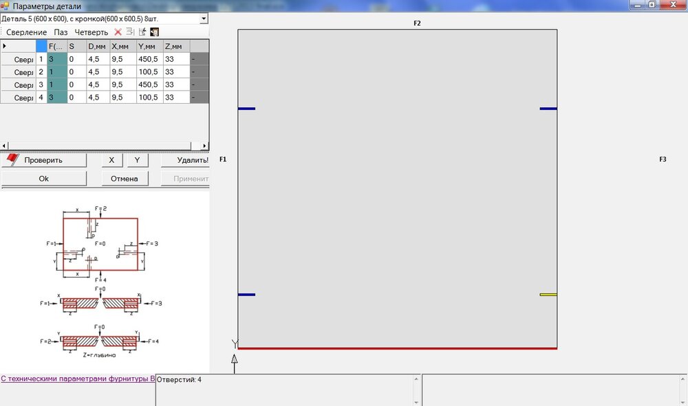Click Y cell 100,5 in row 4
This screenshot has height=406, width=688.
click(149, 98)
